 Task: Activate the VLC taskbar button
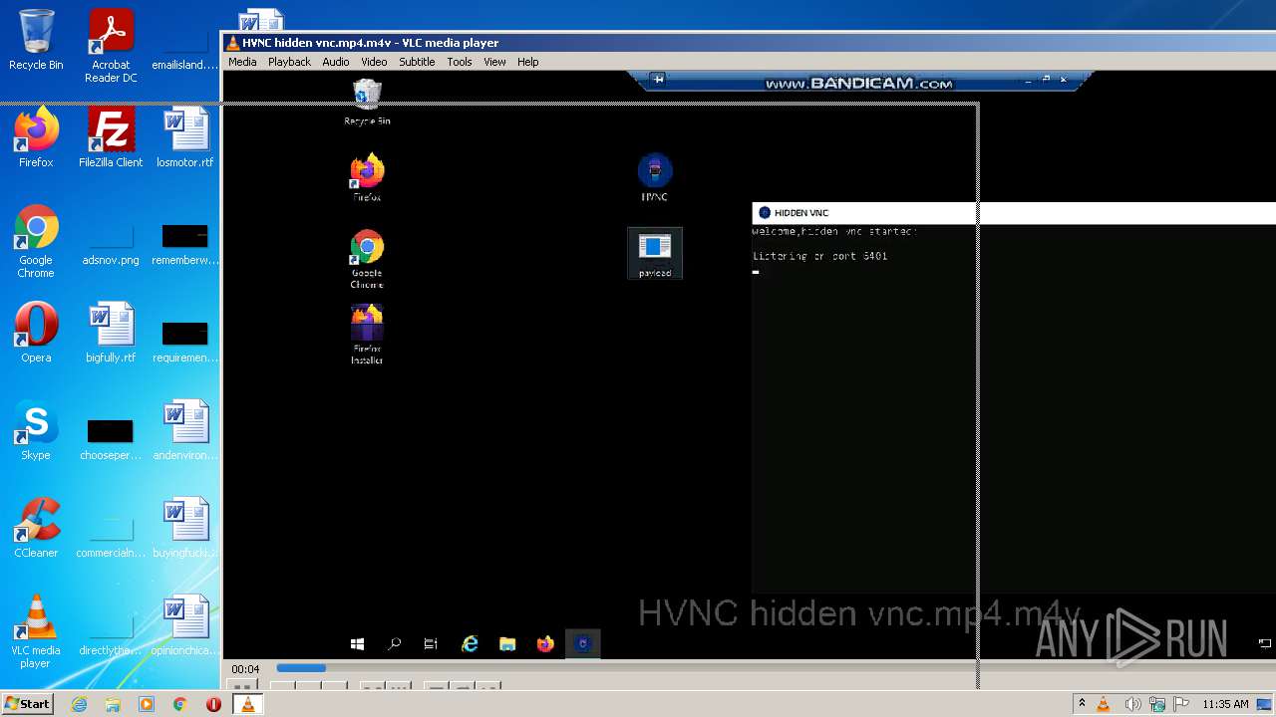click(247, 704)
